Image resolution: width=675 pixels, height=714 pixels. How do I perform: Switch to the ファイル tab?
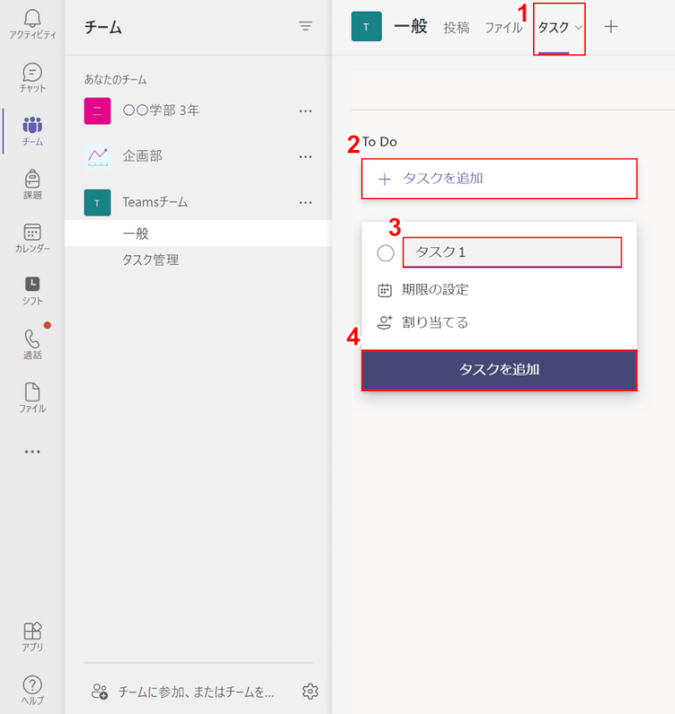tap(504, 28)
